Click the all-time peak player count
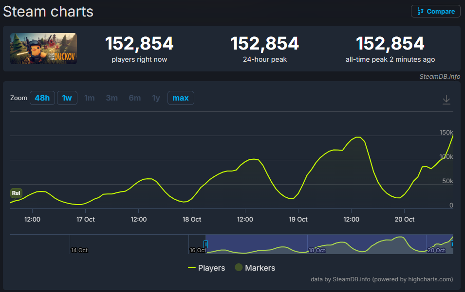 point(390,44)
